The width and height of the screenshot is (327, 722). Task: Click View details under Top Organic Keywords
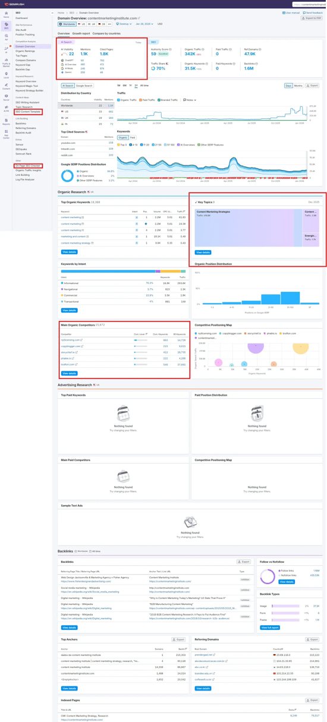point(69,252)
